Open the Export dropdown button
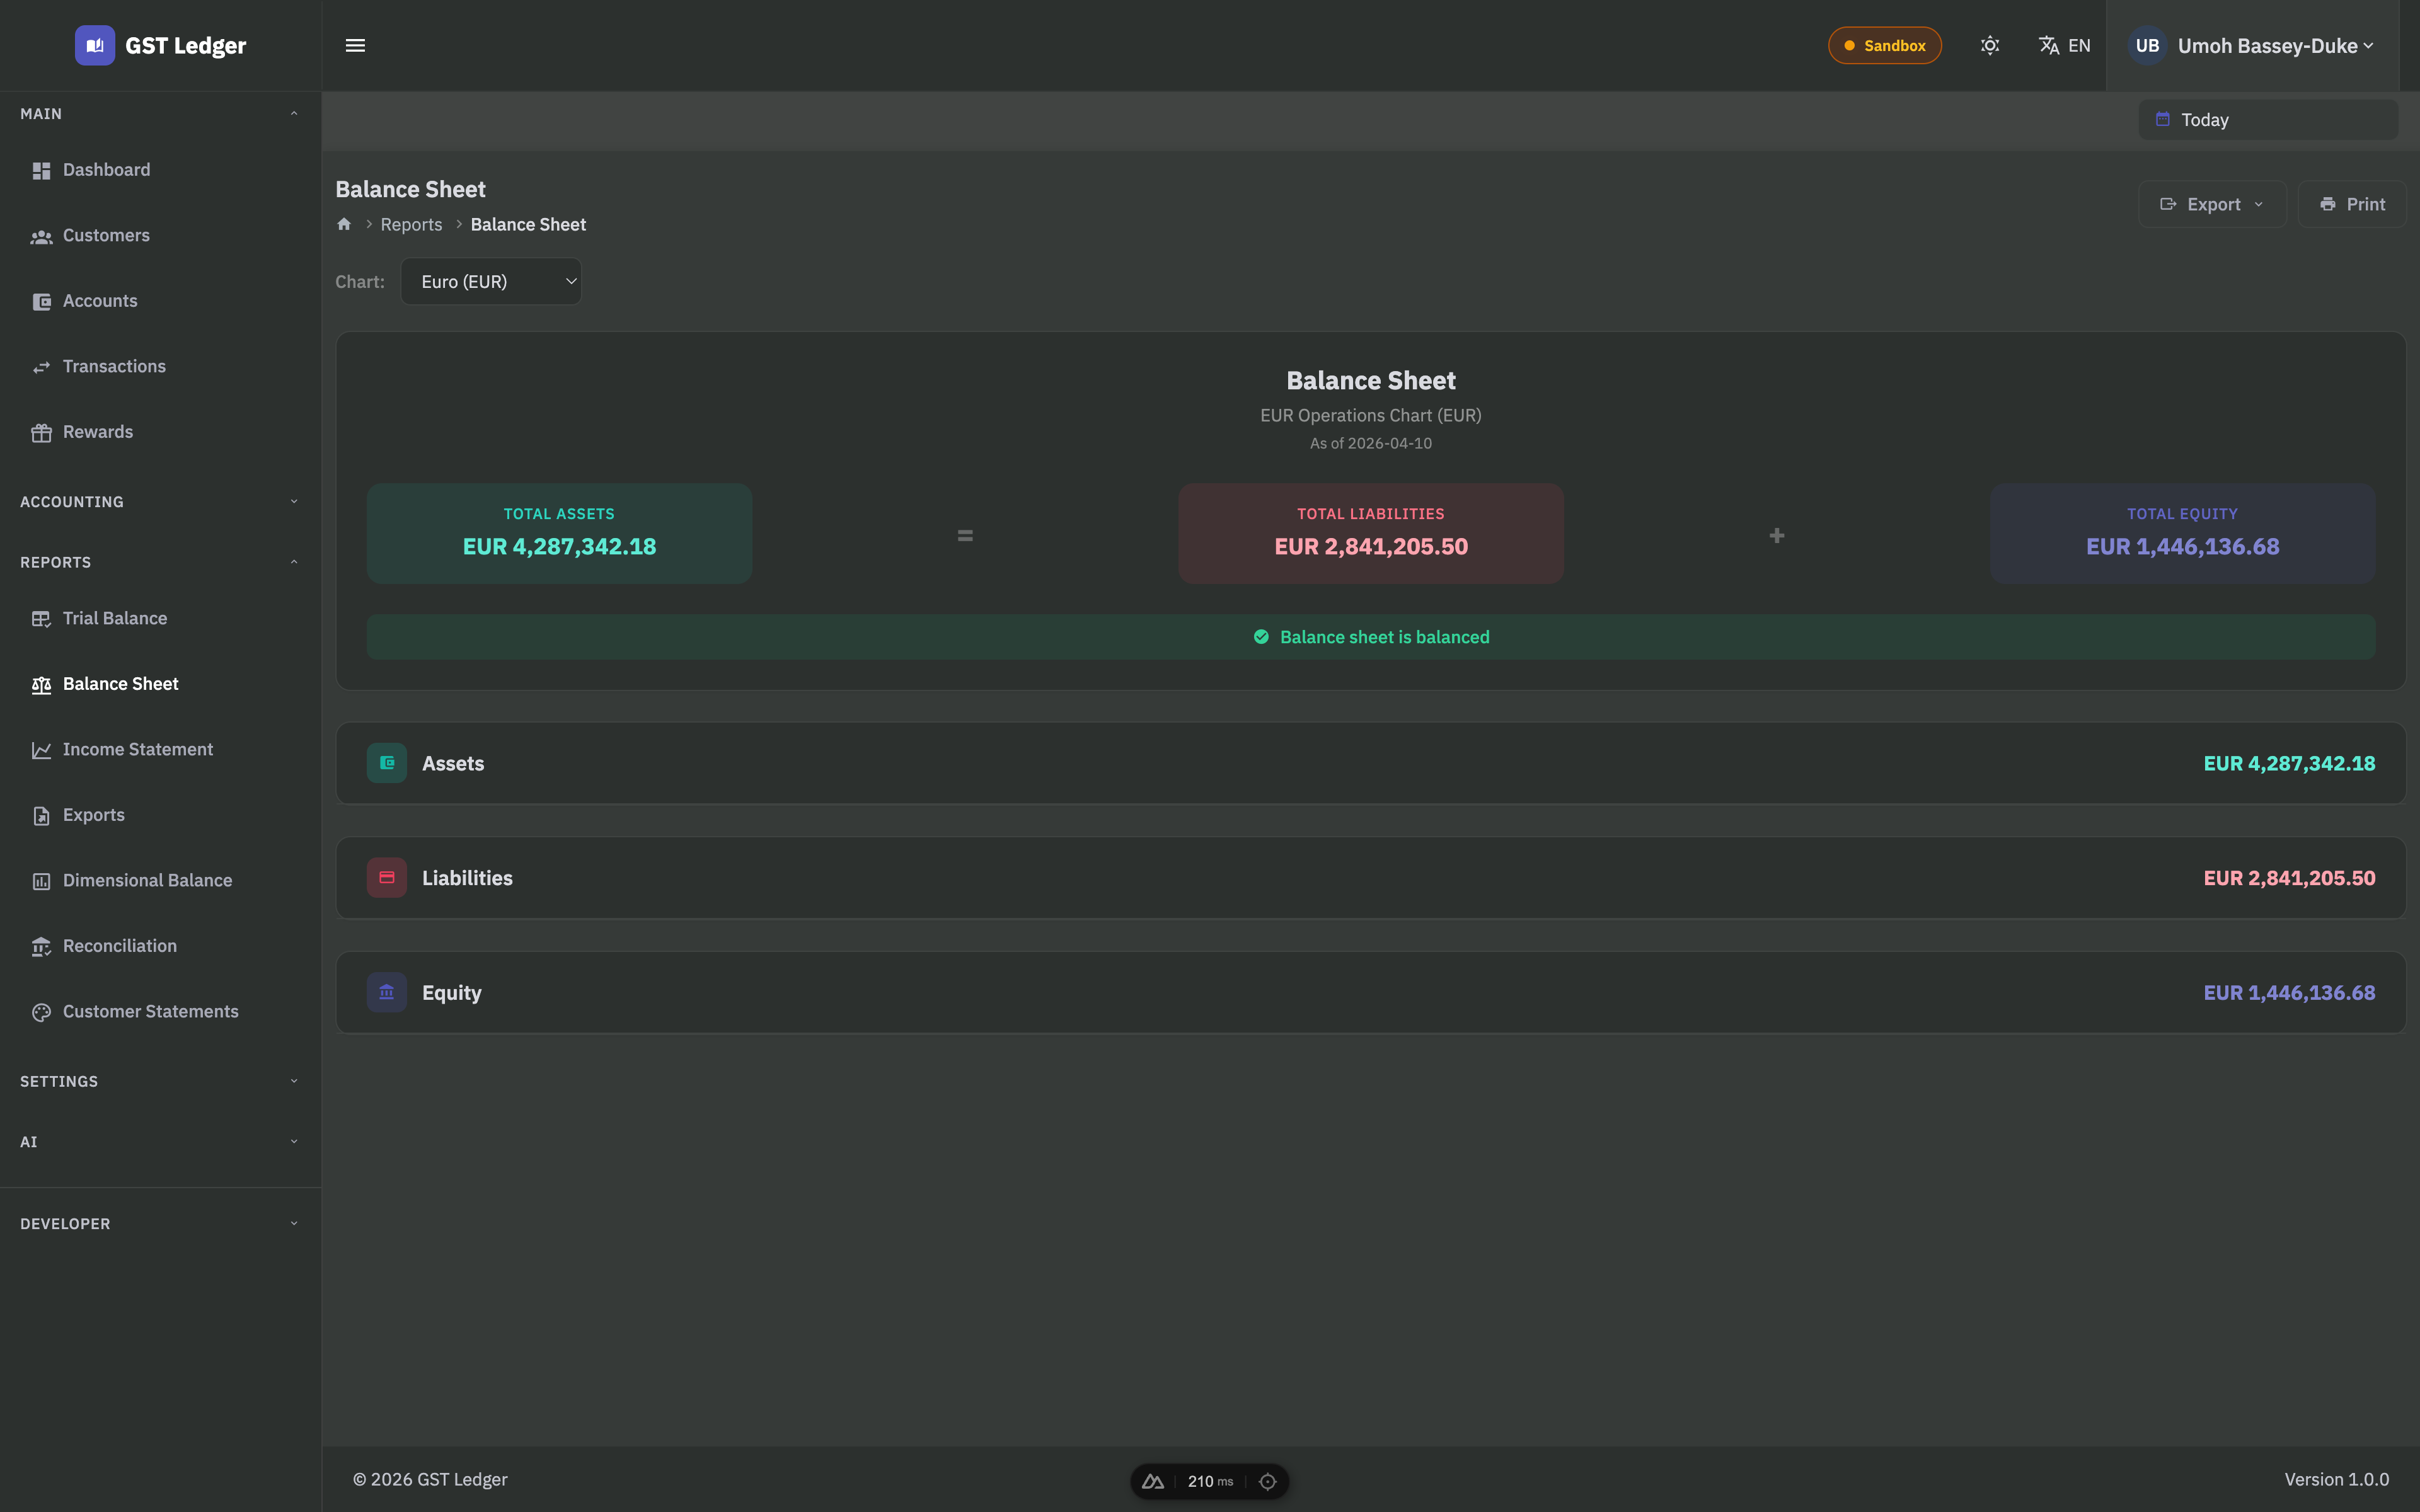 coord(2212,204)
